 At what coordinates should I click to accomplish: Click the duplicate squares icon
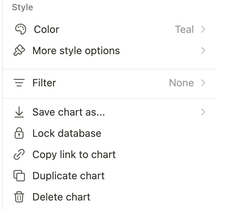click(19, 176)
